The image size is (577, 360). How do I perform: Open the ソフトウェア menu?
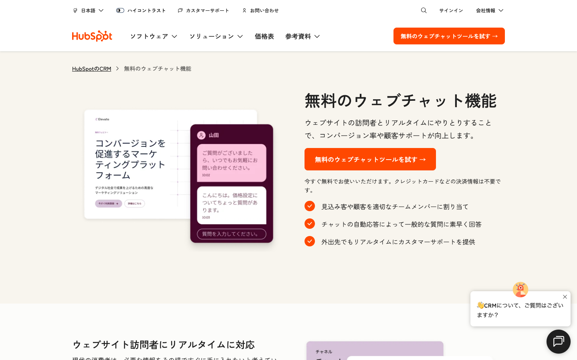[x=153, y=36]
